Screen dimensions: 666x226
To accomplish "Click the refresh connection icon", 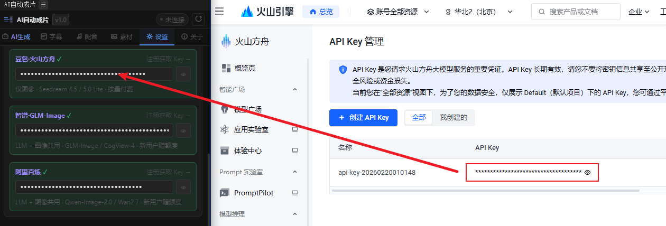I will (x=198, y=20).
